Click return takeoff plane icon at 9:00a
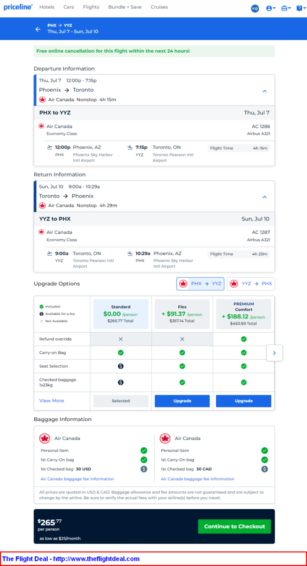The width and height of the screenshot is (307, 566). pyautogui.click(x=49, y=253)
